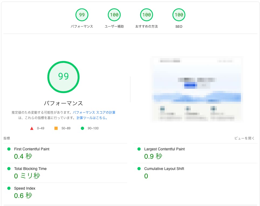
Task: Click the green dot beside Cumulative Layout Shift
Action: pos(139,169)
